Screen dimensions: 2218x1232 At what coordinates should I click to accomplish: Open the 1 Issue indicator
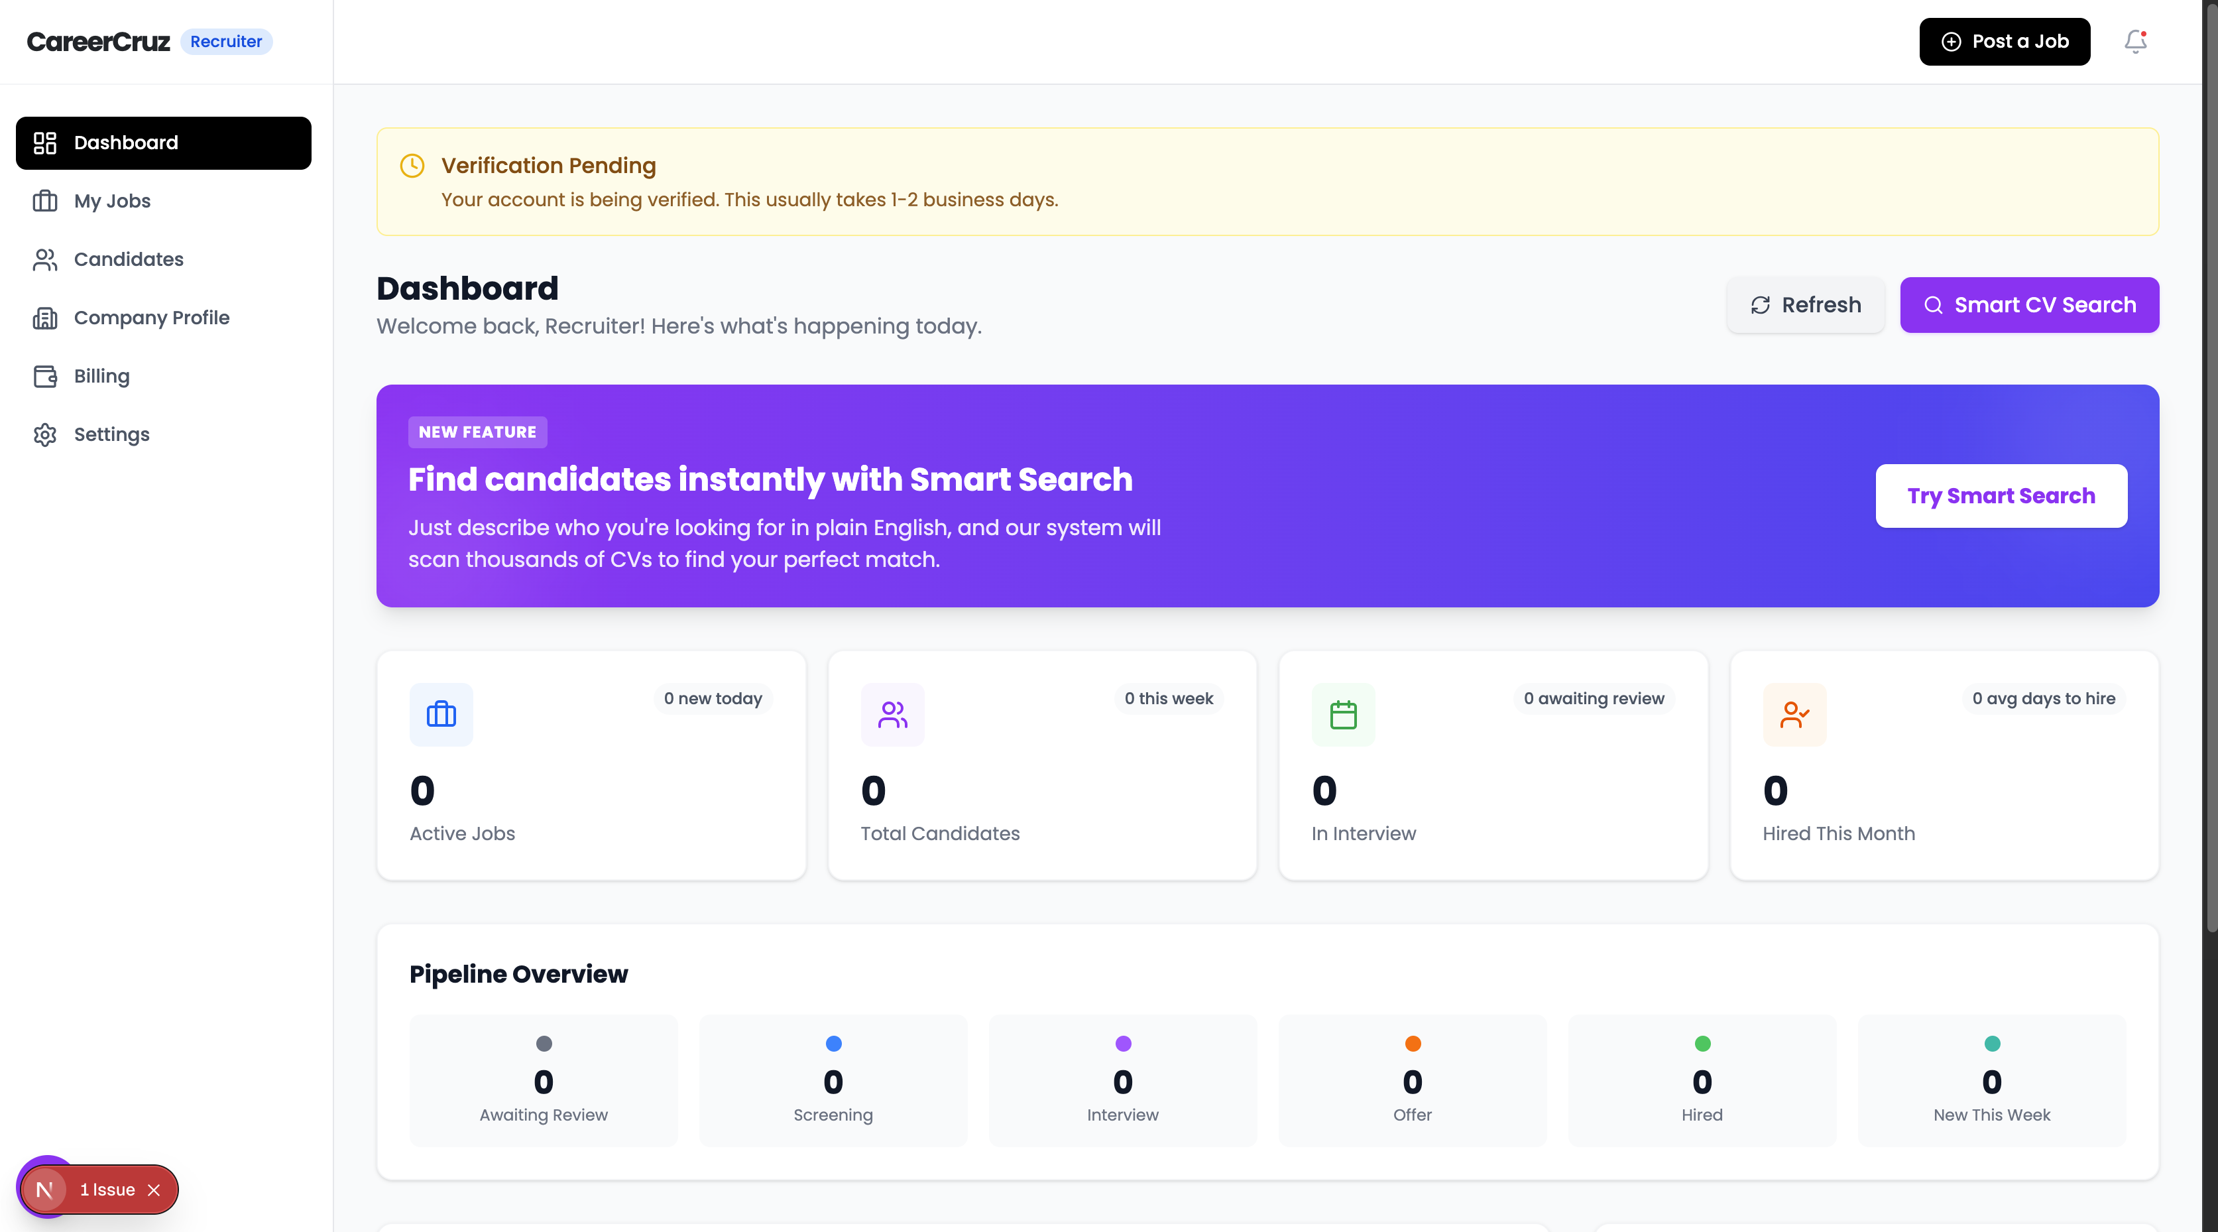pyautogui.click(x=107, y=1190)
